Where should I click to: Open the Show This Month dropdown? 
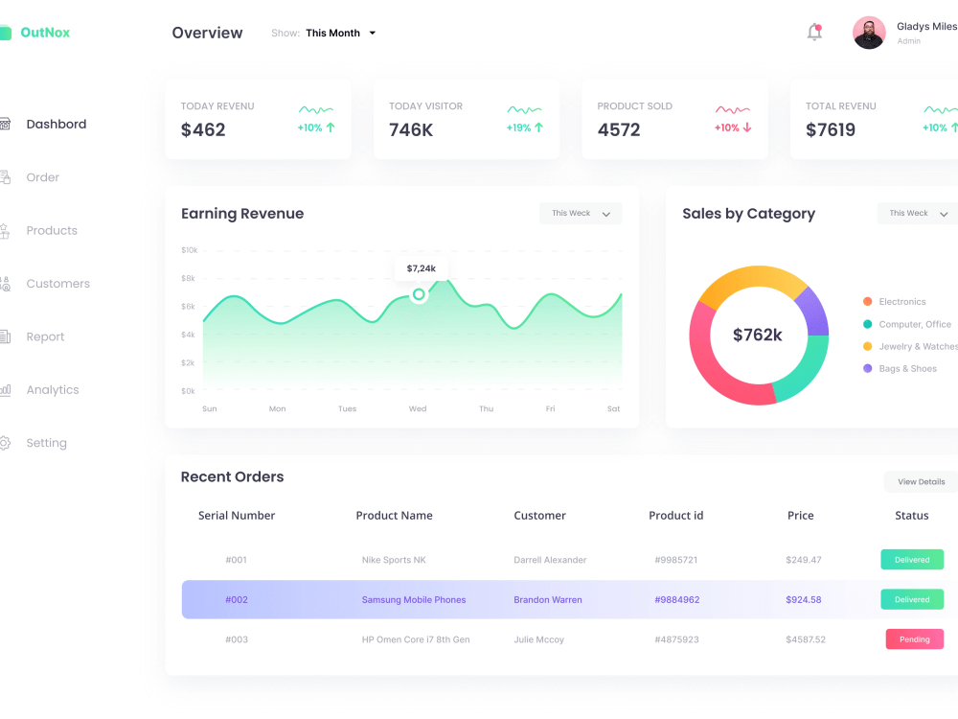[340, 33]
